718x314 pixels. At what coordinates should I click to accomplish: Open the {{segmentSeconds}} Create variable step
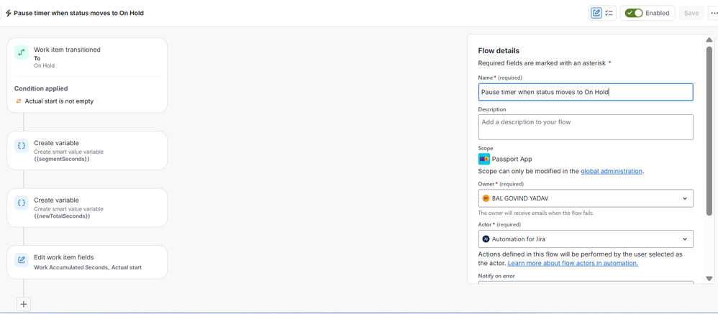click(87, 150)
